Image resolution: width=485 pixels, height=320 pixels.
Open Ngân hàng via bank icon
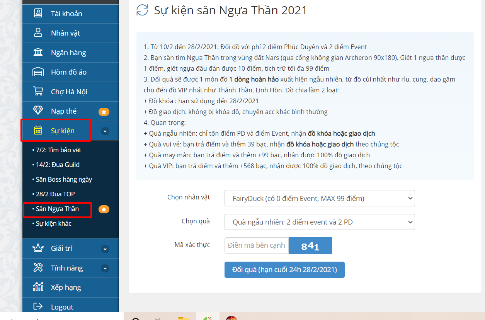tap(38, 53)
